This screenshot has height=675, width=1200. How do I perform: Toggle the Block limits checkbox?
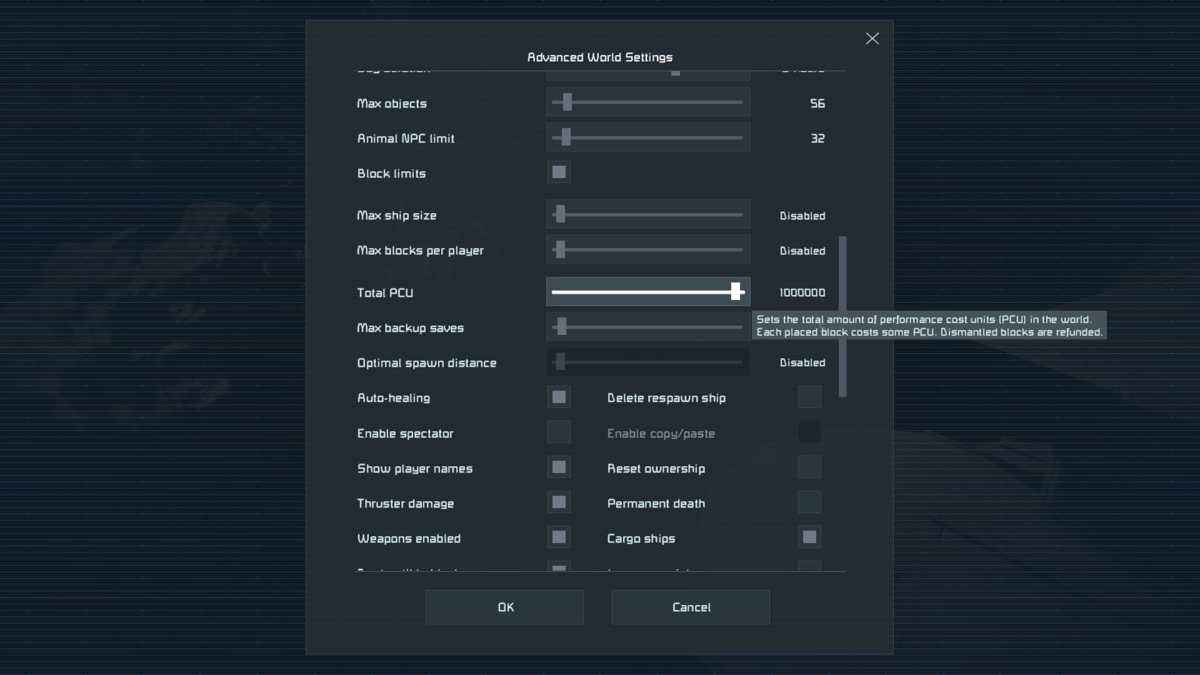[559, 172]
